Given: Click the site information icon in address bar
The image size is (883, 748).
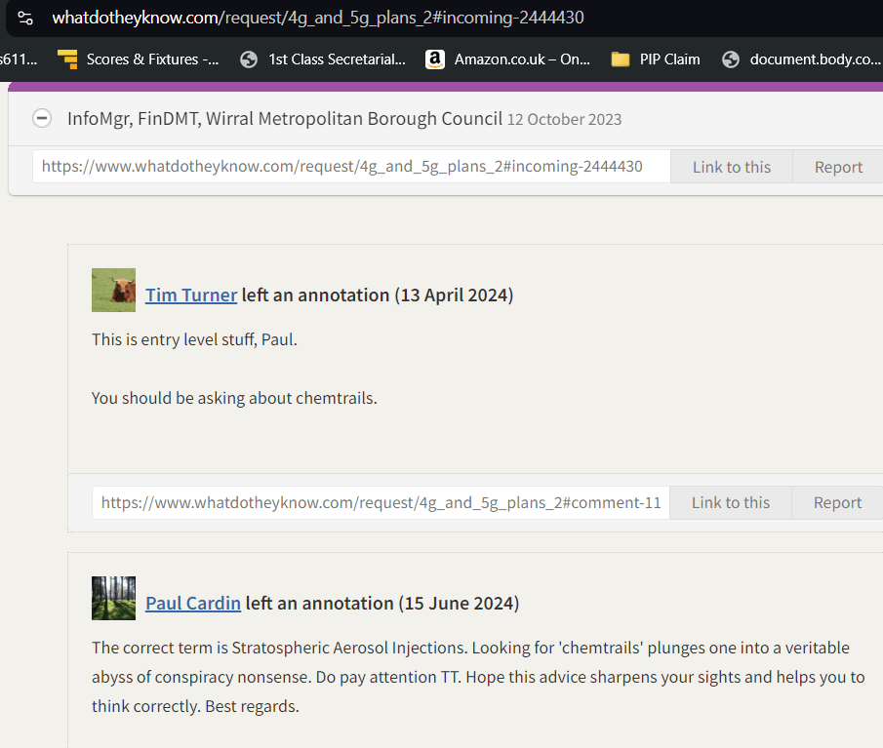Looking at the screenshot, I should [25, 19].
